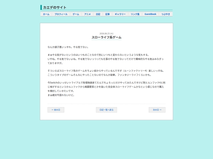Open the つぶやき page
Viewport: 213px width, 159px height.
(166, 14)
